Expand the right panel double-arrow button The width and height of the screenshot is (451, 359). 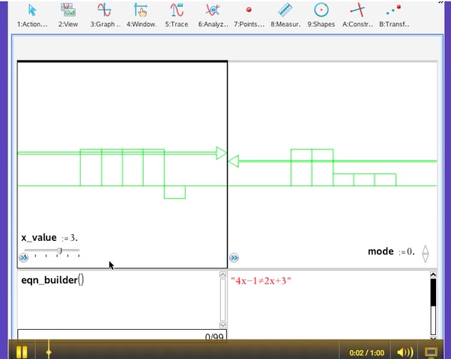(x=234, y=257)
